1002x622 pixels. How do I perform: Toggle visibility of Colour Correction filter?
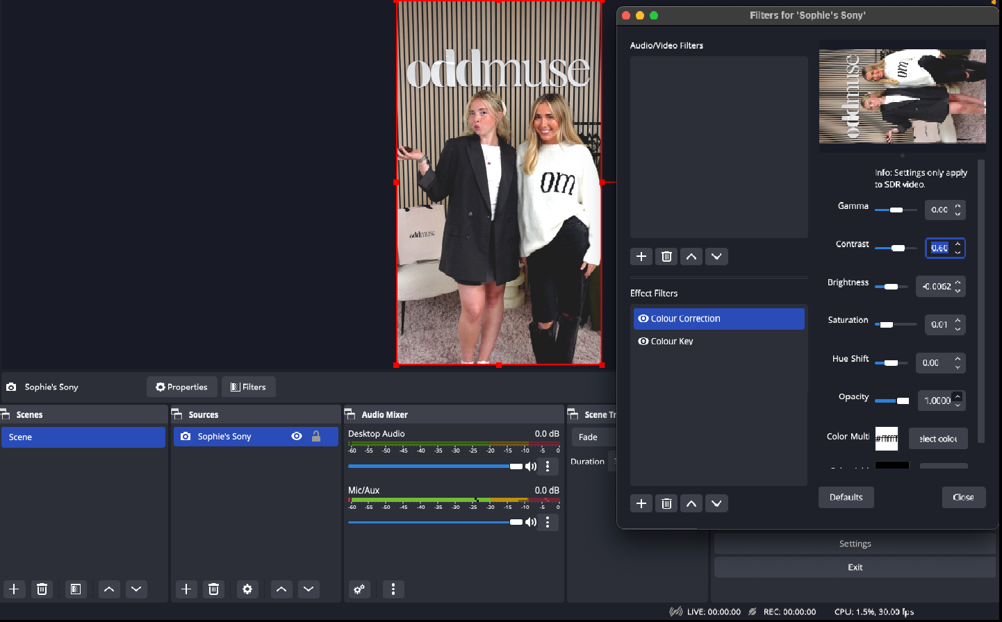pyautogui.click(x=643, y=319)
